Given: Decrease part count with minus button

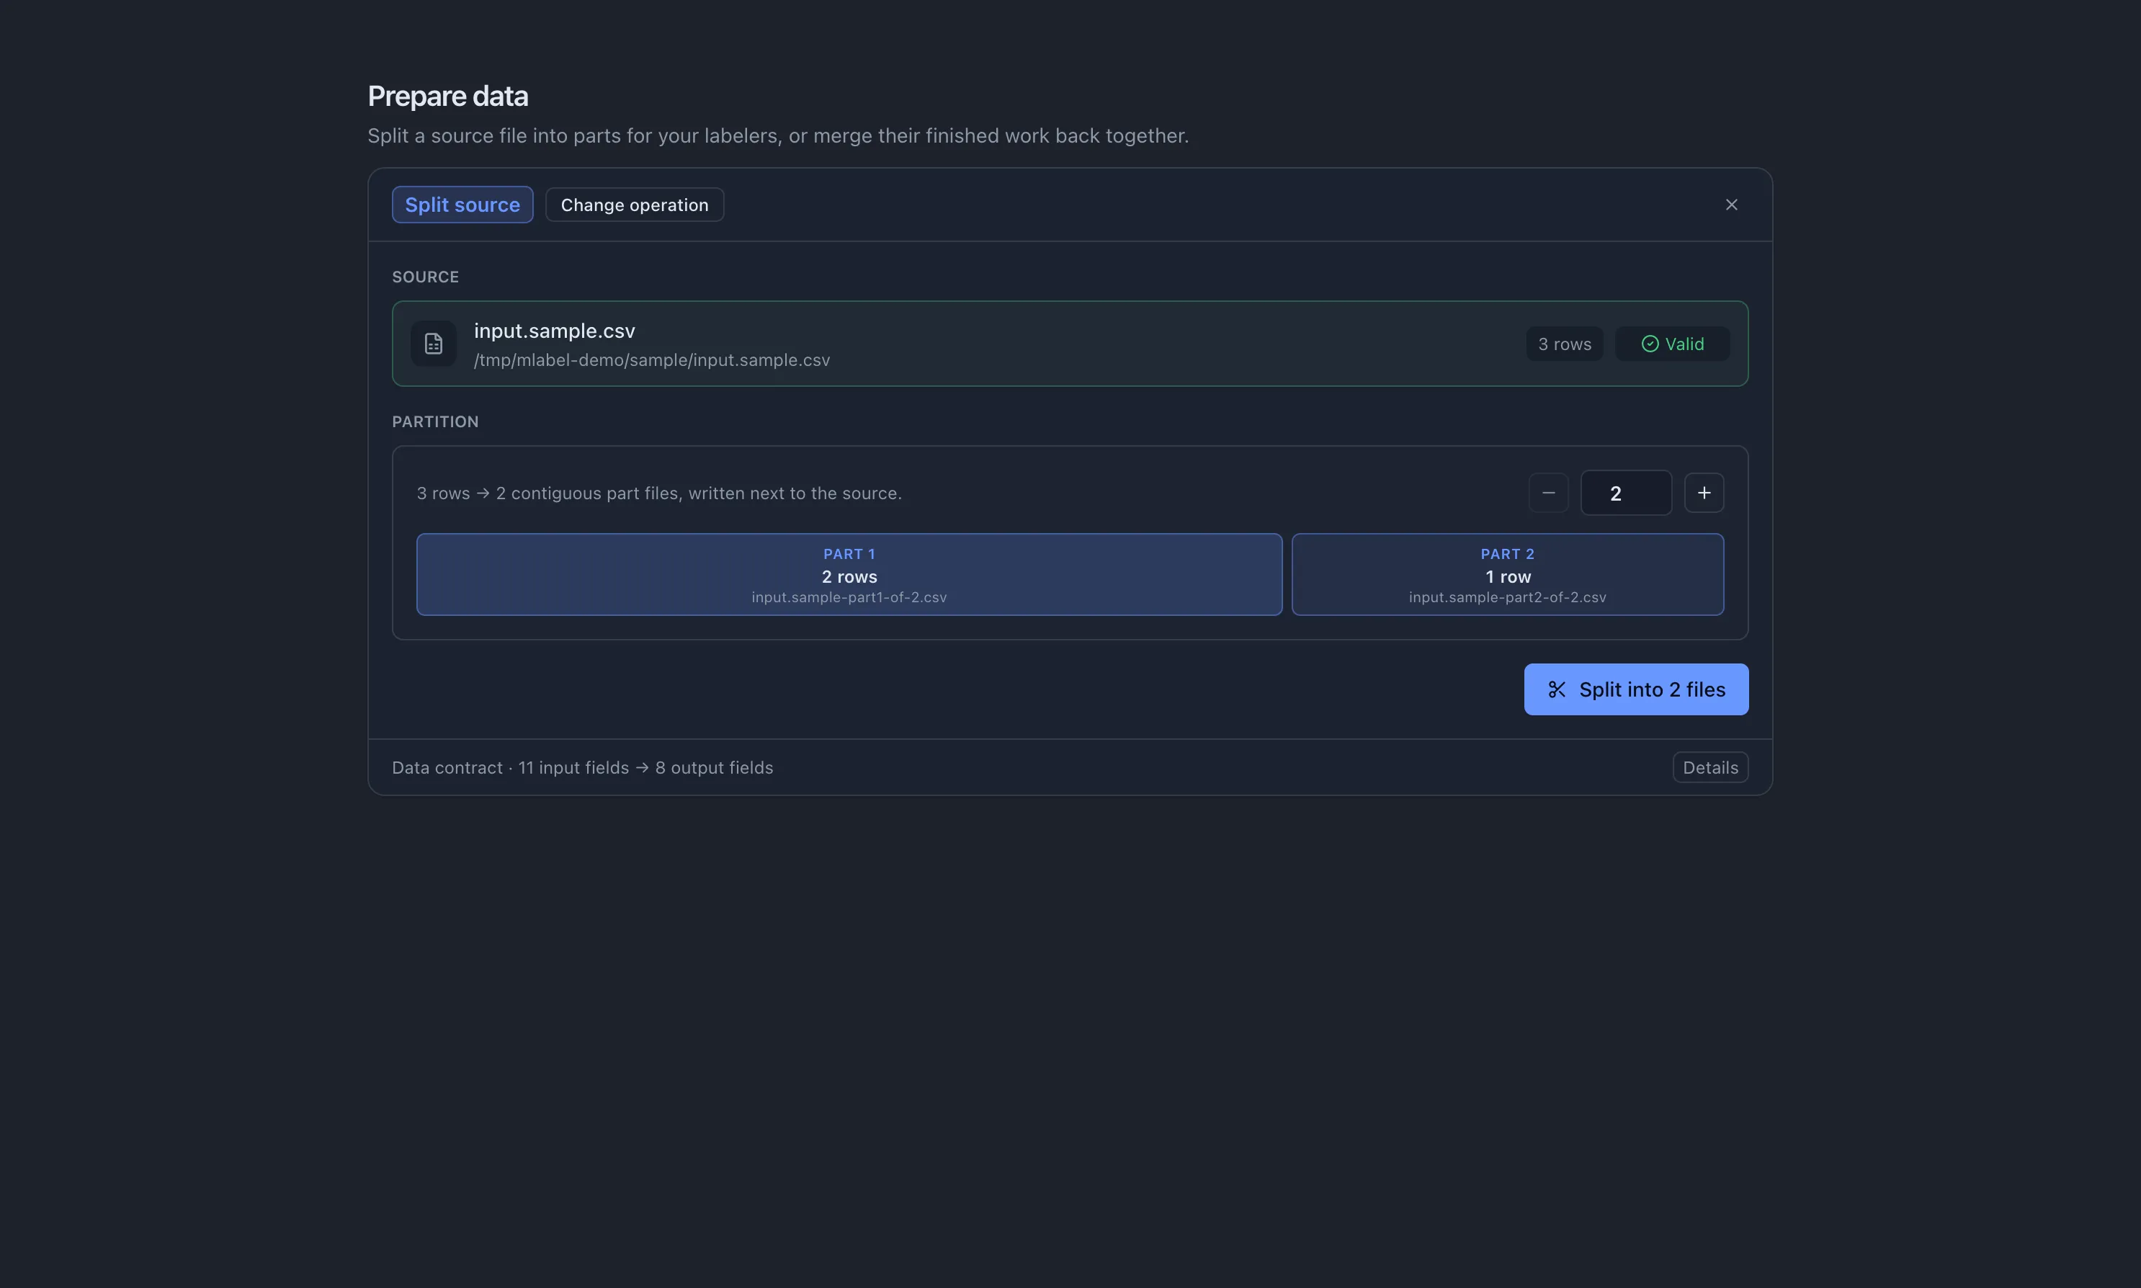Looking at the screenshot, I should (x=1548, y=493).
